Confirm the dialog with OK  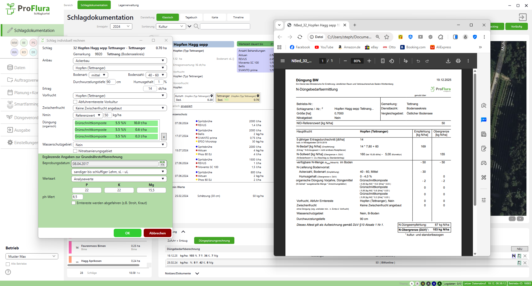pyautogui.click(x=127, y=233)
